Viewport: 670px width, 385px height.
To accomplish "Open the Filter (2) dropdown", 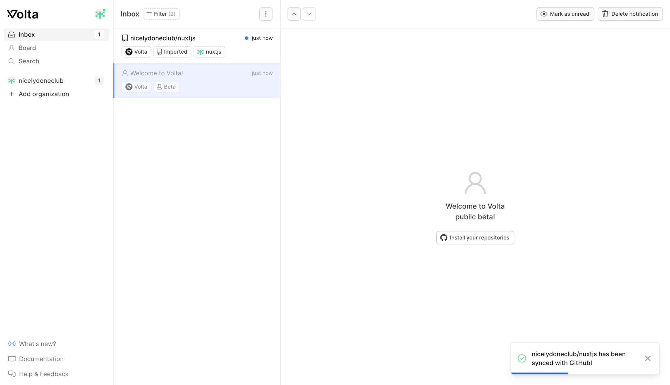I will click(x=161, y=14).
